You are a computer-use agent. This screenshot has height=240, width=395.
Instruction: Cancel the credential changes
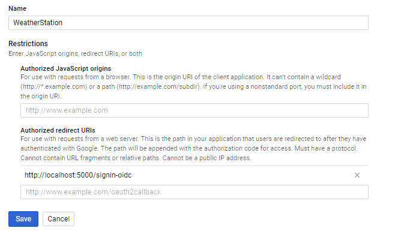[58, 219]
